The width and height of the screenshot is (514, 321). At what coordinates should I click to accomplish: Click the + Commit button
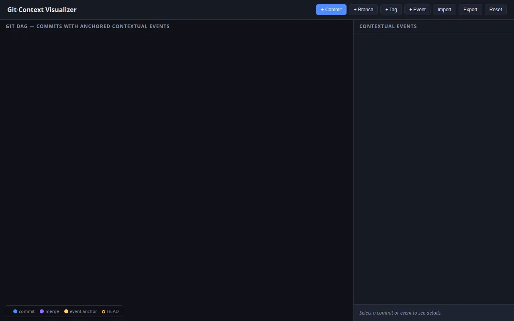[x=331, y=10]
